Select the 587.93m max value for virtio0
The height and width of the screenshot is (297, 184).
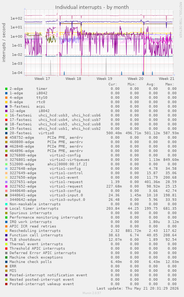pyautogui.click(x=171, y=133)
